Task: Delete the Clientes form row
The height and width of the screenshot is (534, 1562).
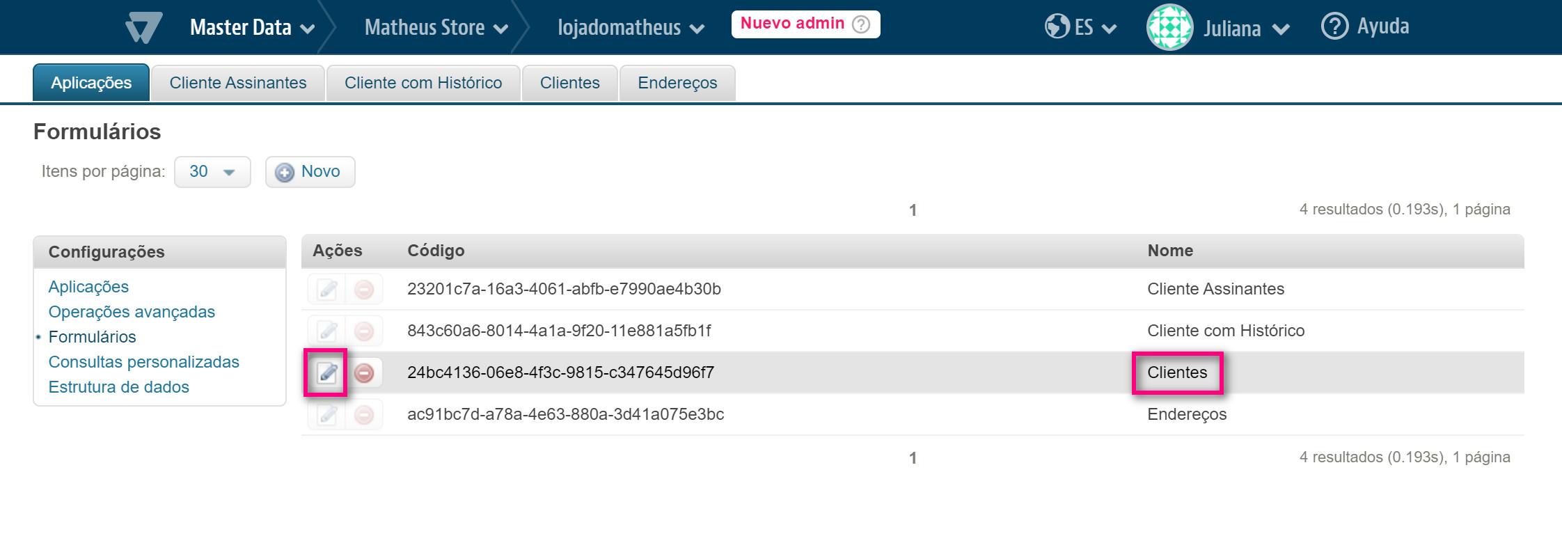Action: (364, 373)
